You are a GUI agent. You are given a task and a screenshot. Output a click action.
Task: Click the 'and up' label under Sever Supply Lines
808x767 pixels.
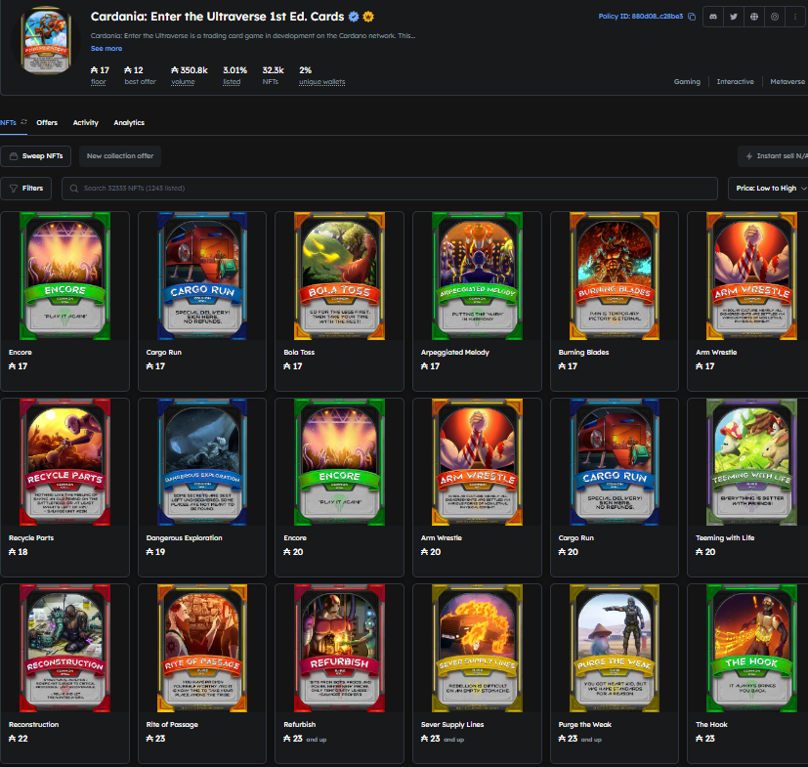(454, 740)
